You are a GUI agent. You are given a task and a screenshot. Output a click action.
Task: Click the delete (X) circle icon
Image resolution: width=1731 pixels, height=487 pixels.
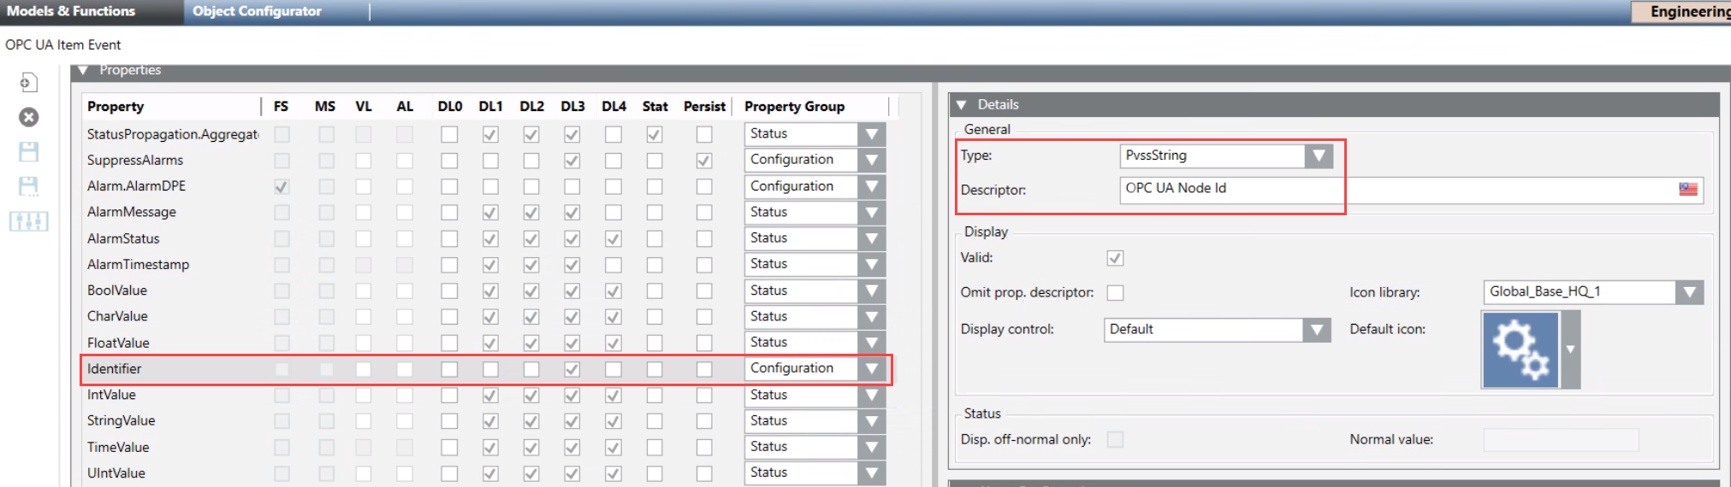click(29, 117)
